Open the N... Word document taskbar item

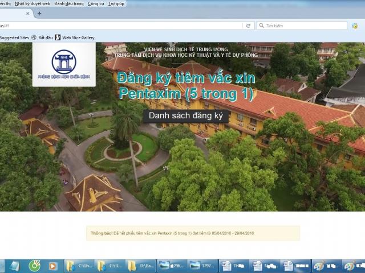click(x=265, y=266)
